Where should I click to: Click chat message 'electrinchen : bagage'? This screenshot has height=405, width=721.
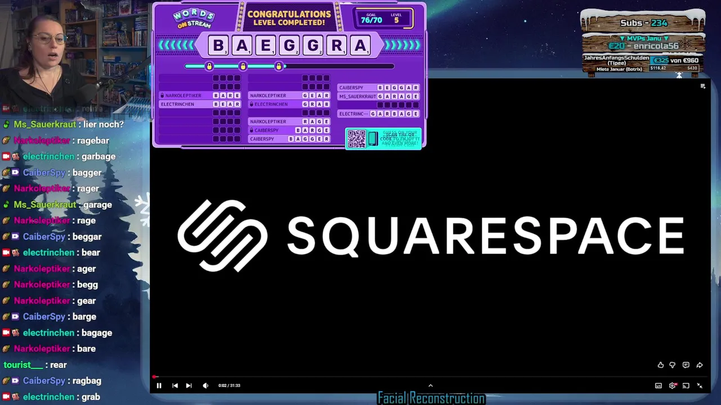click(57, 333)
